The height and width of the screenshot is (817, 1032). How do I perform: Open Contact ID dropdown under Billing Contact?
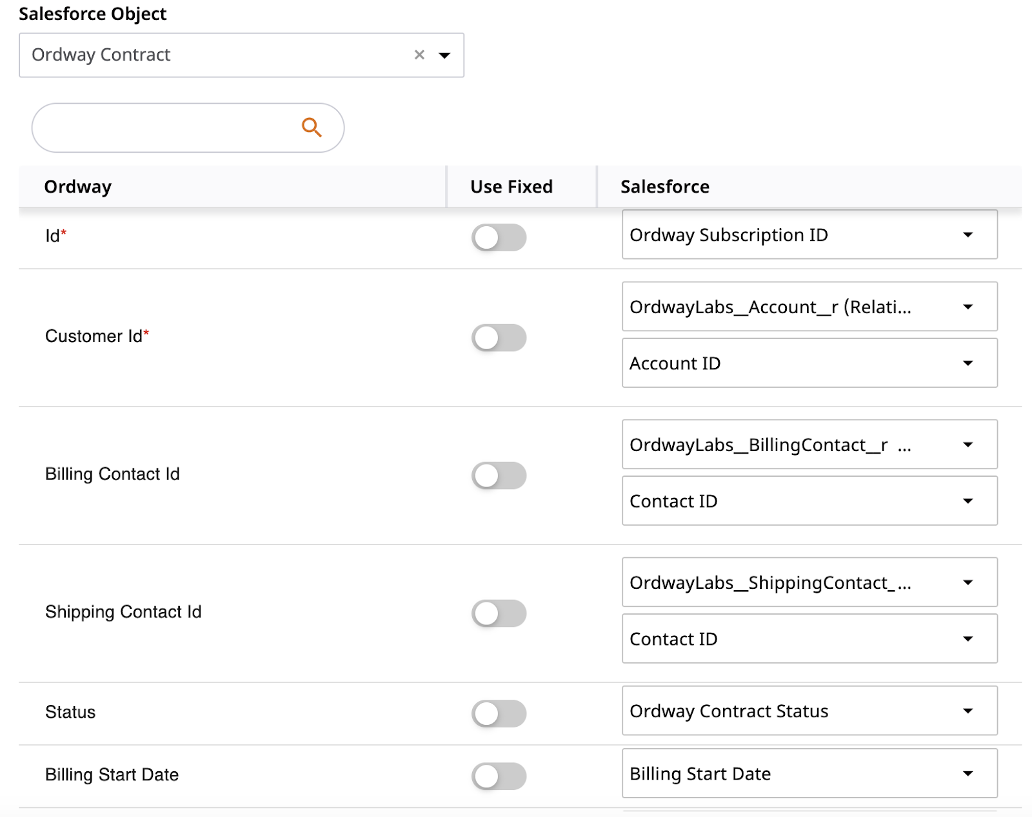(x=809, y=501)
